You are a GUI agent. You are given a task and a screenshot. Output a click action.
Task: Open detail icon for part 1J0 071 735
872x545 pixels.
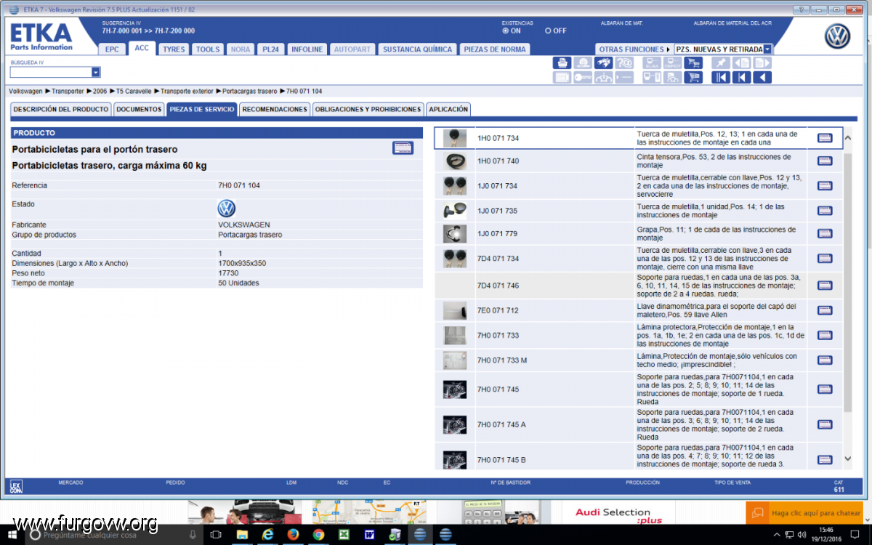825,211
